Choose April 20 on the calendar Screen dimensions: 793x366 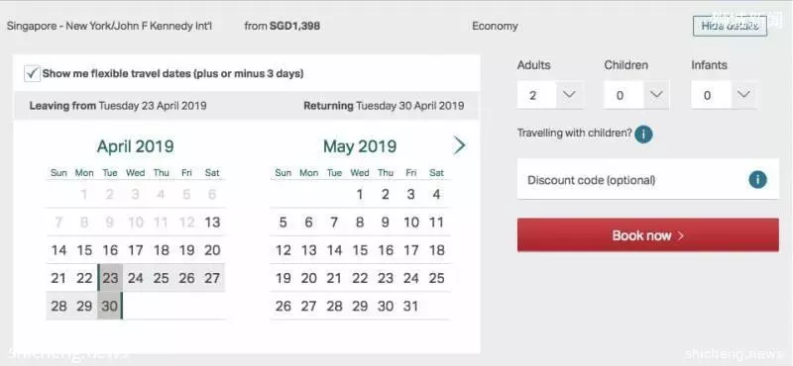pos(212,250)
